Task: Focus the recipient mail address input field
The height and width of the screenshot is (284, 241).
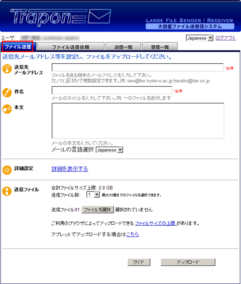Action: 138,67
